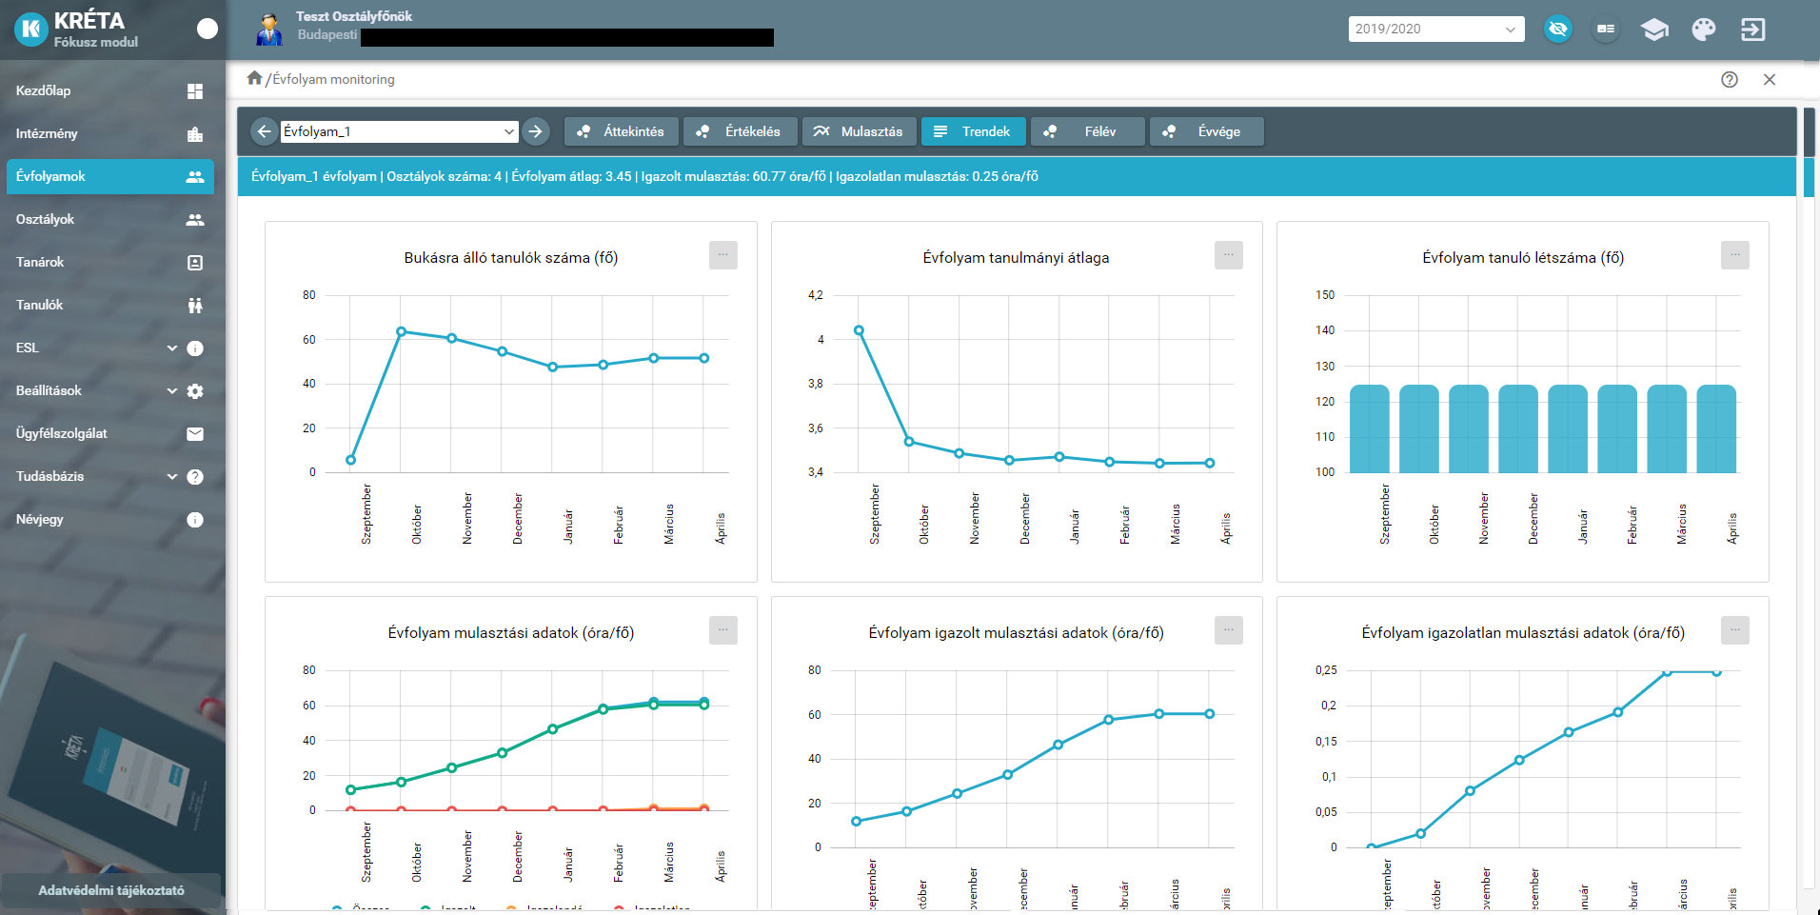The height and width of the screenshot is (915, 1820).
Task: Click the ESL info icon
Action: 195,348
